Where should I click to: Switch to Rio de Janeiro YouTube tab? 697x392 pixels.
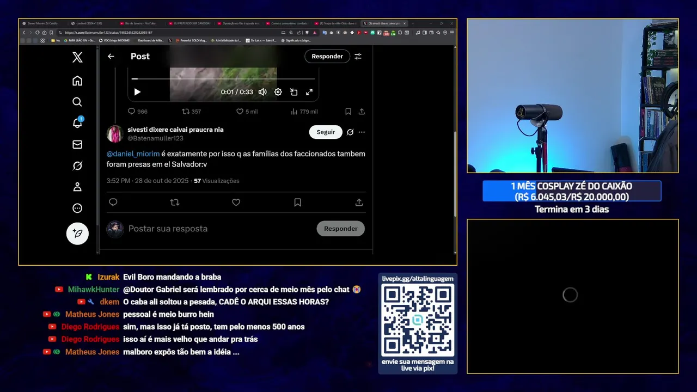click(140, 23)
